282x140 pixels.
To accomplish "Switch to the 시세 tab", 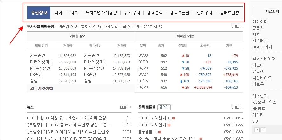I will [x=58, y=13].
